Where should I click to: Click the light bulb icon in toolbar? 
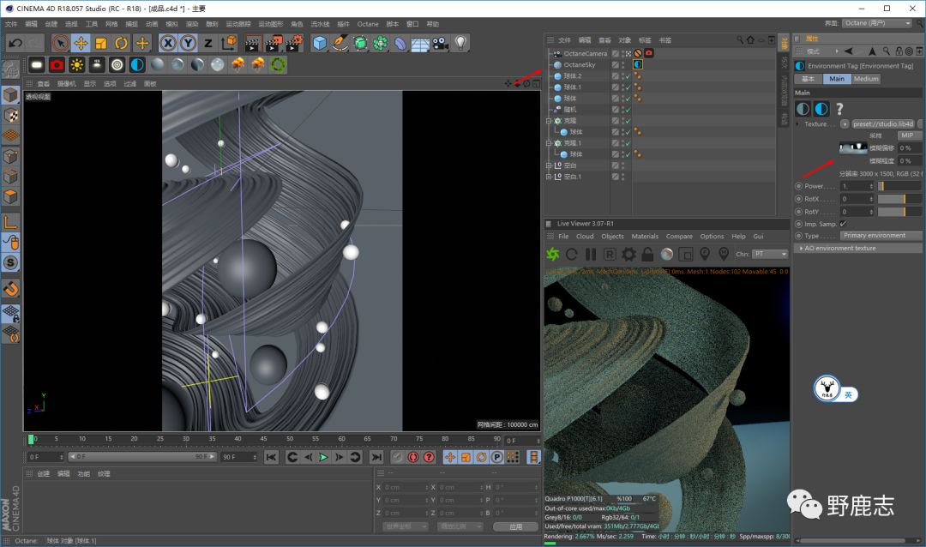461,43
